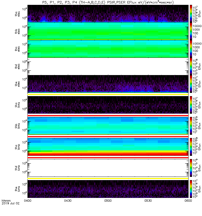Screen dimensions: 202x216
Task: Click the thb elec color bar
Action: [191, 31]
